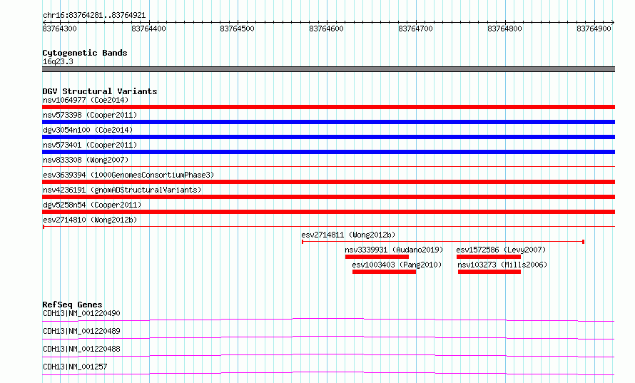Select the red nsv1064977 variant bar
The width and height of the screenshot is (635, 383).
point(328,107)
